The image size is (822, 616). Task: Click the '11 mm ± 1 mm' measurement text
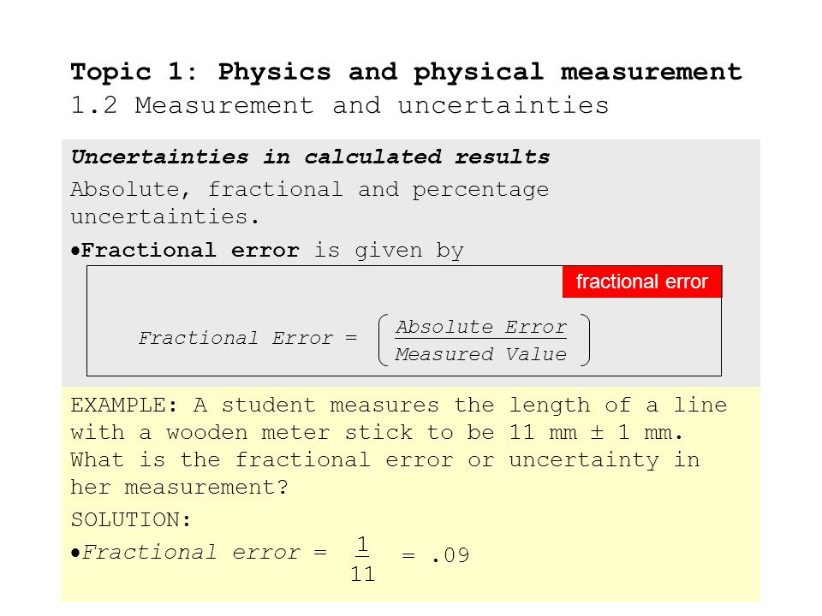click(x=596, y=433)
